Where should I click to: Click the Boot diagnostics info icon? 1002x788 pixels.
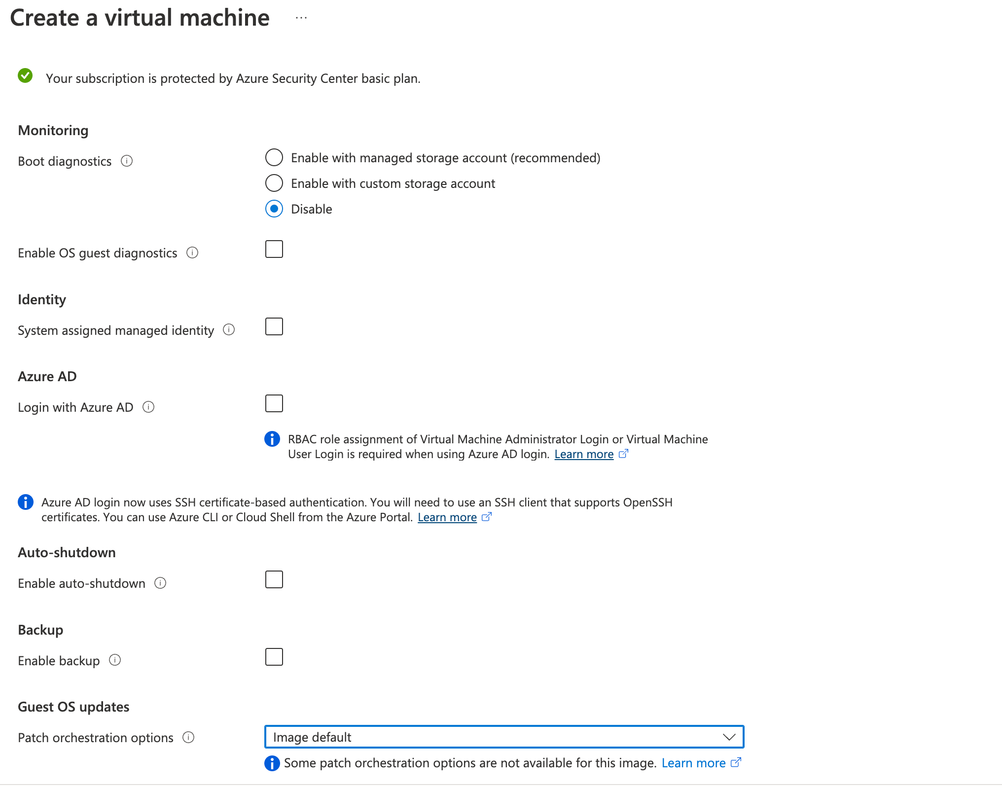pos(127,161)
